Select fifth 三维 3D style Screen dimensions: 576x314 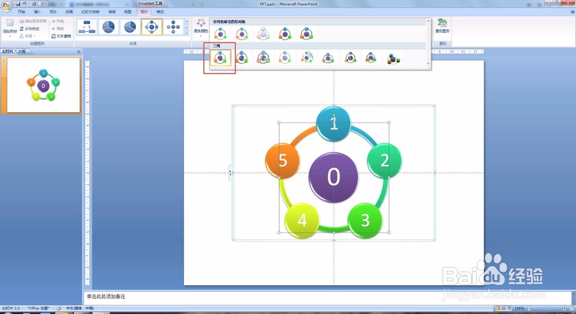coord(307,58)
